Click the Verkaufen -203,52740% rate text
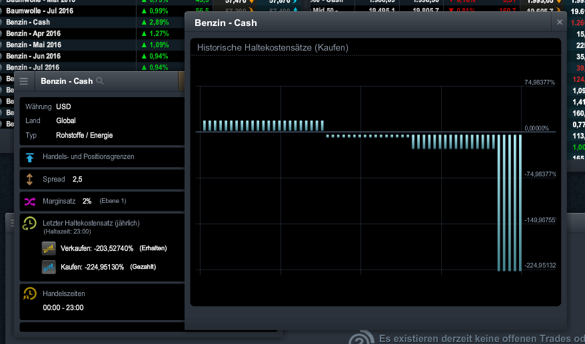The width and height of the screenshot is (585, 344). (97, 248)
